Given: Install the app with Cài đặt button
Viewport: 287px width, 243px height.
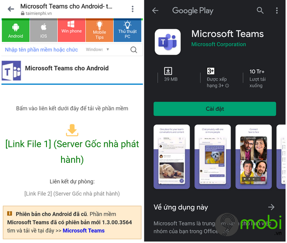Looking at the screenshot, I should [x=215, y=109].
